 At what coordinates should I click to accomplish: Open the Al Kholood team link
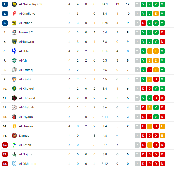[27, 98]
